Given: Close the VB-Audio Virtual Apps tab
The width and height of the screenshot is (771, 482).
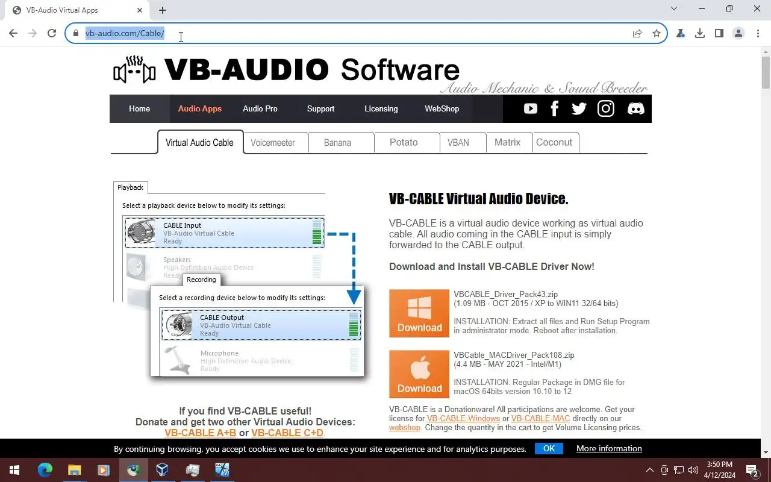Looking at the screenshot, I should click(140, 10).
